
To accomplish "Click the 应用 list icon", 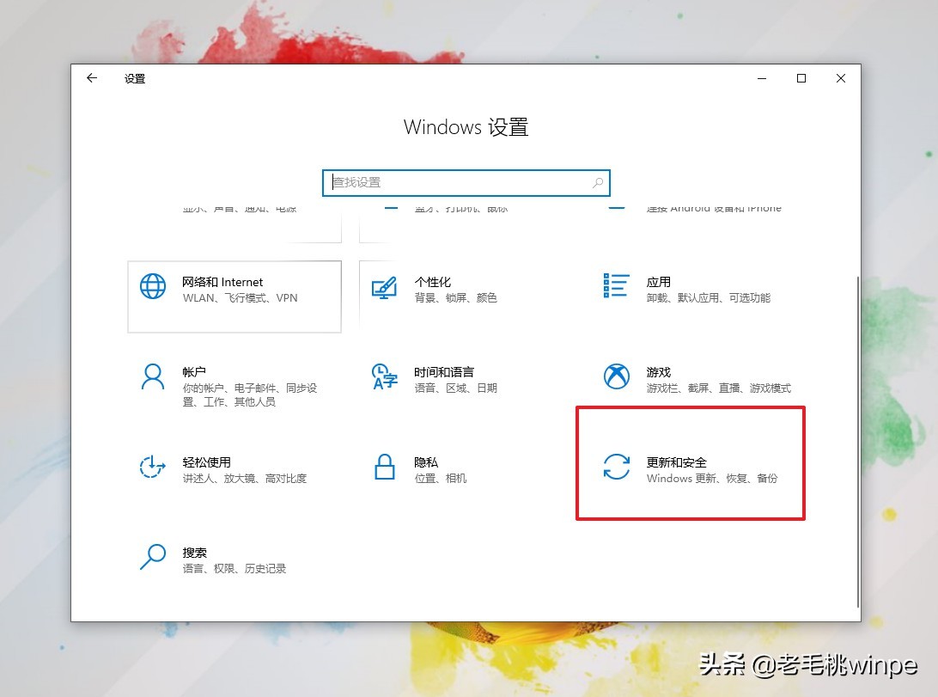I will [x=616, y=285].
